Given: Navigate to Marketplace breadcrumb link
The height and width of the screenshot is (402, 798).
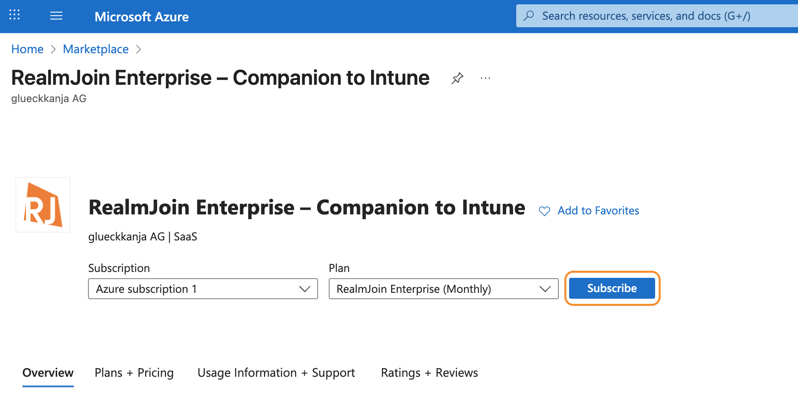Looking at the screenshot, I should (96, 49).
